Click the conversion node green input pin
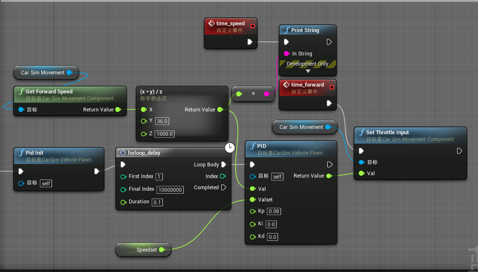Image resolution: width=478 pixels, height=272 pixels. 239,94
